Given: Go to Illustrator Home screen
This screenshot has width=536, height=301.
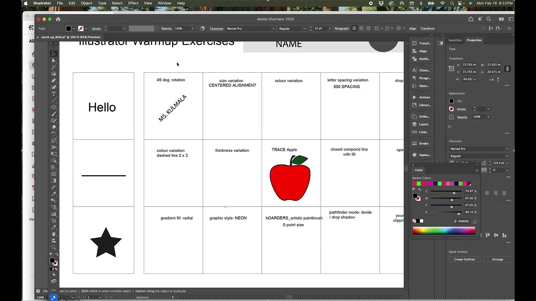Looking at the screenshot, I should click(x=58, y=19).
